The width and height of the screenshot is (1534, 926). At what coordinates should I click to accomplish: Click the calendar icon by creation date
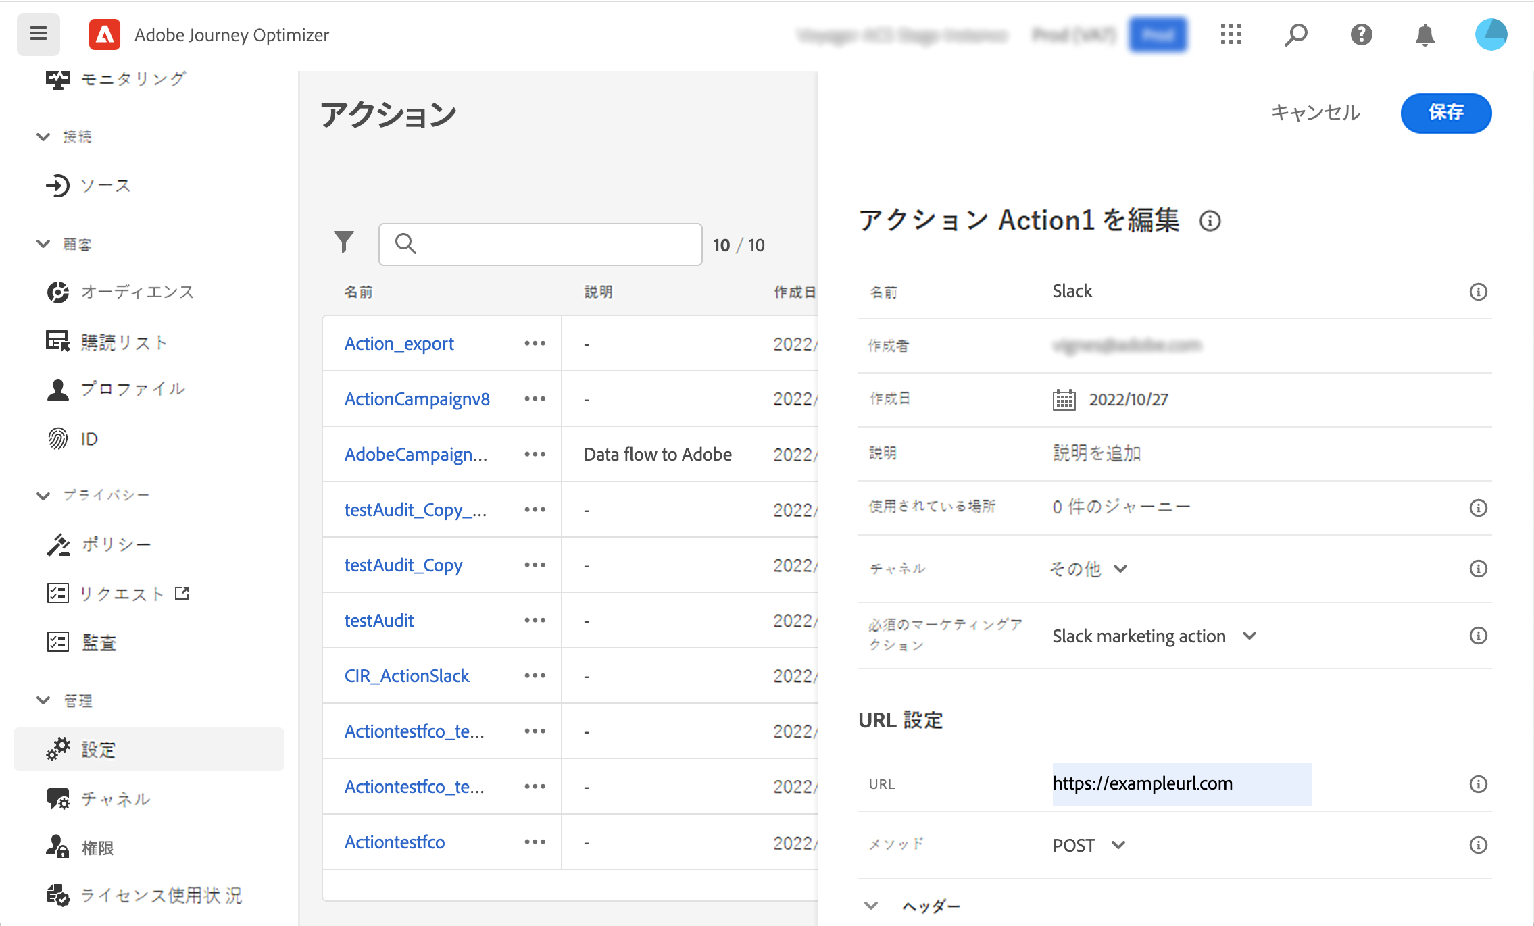(1064, 400)
